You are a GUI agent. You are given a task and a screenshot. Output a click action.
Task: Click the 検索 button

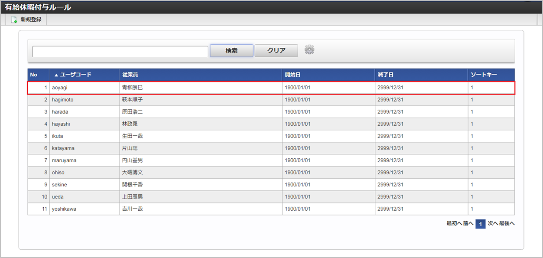[x=231, y=50]
